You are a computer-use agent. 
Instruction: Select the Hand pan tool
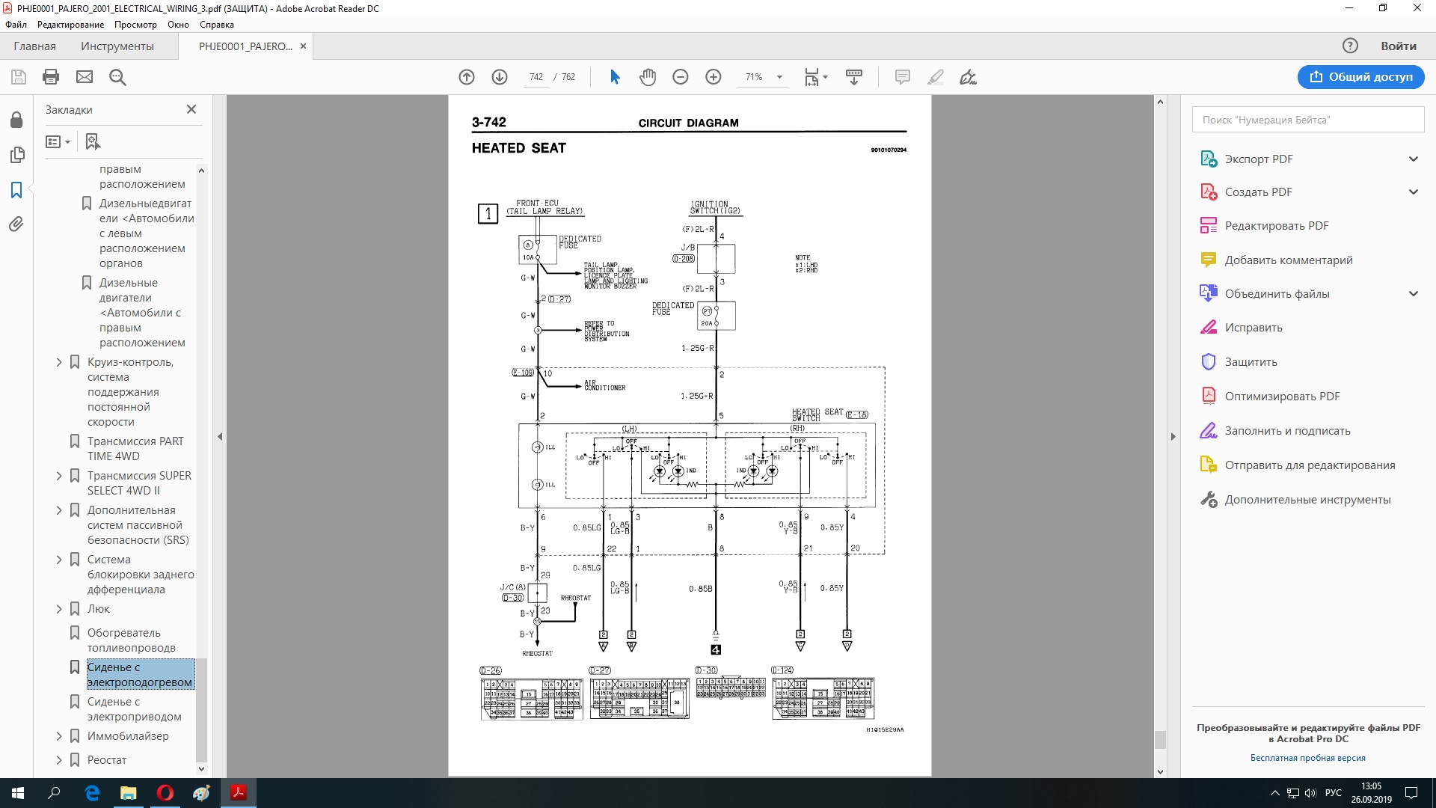click(x=647, y=77)
